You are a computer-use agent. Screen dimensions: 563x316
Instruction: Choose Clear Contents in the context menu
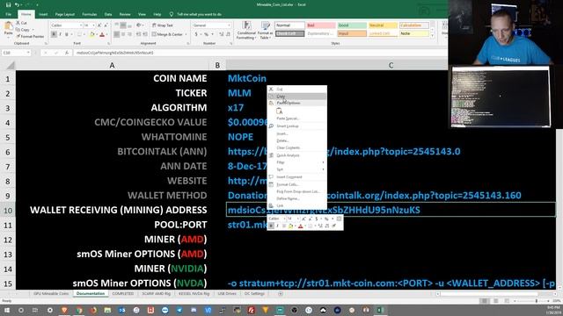296,147
